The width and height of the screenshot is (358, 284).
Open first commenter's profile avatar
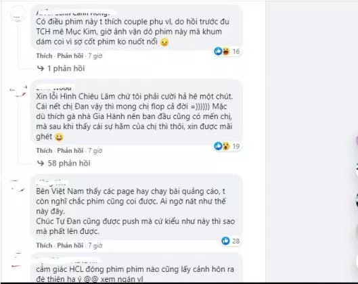tap(18, 14)
